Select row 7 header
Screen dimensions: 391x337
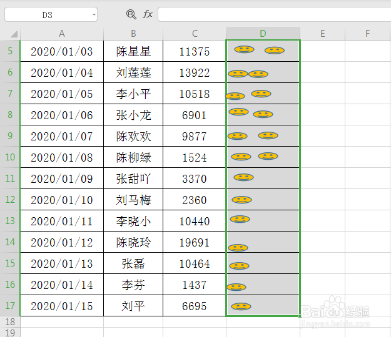coord(10,94)
